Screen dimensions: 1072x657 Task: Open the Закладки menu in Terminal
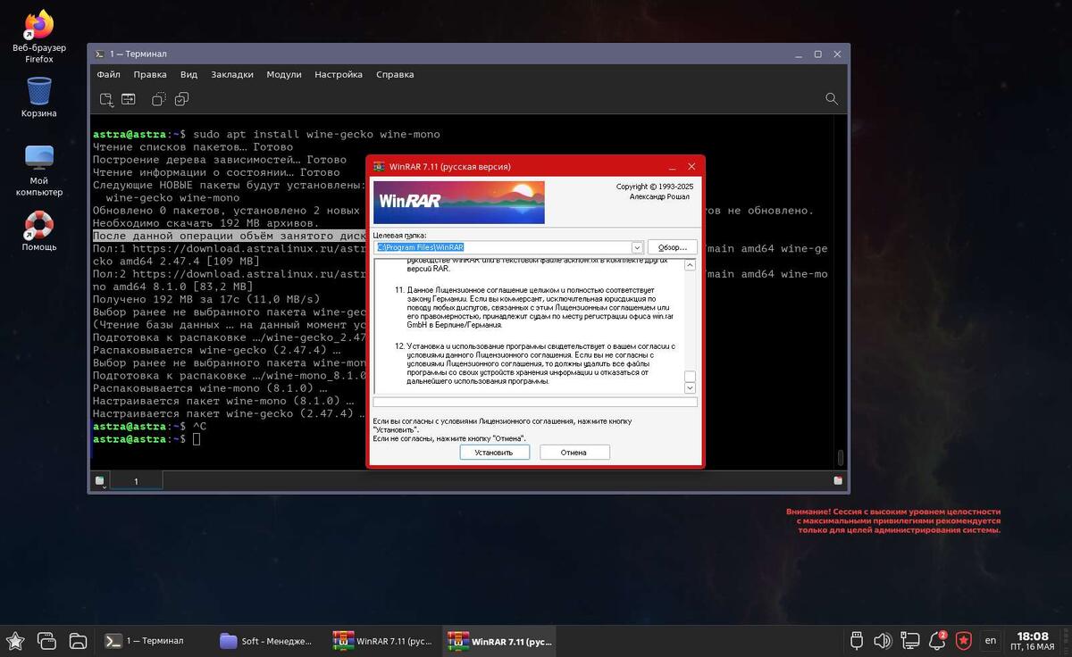point(232,75)
